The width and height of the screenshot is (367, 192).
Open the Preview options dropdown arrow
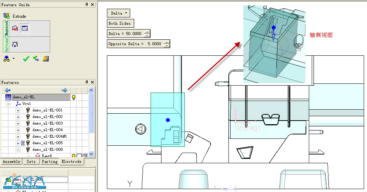(x=14, y=58)
